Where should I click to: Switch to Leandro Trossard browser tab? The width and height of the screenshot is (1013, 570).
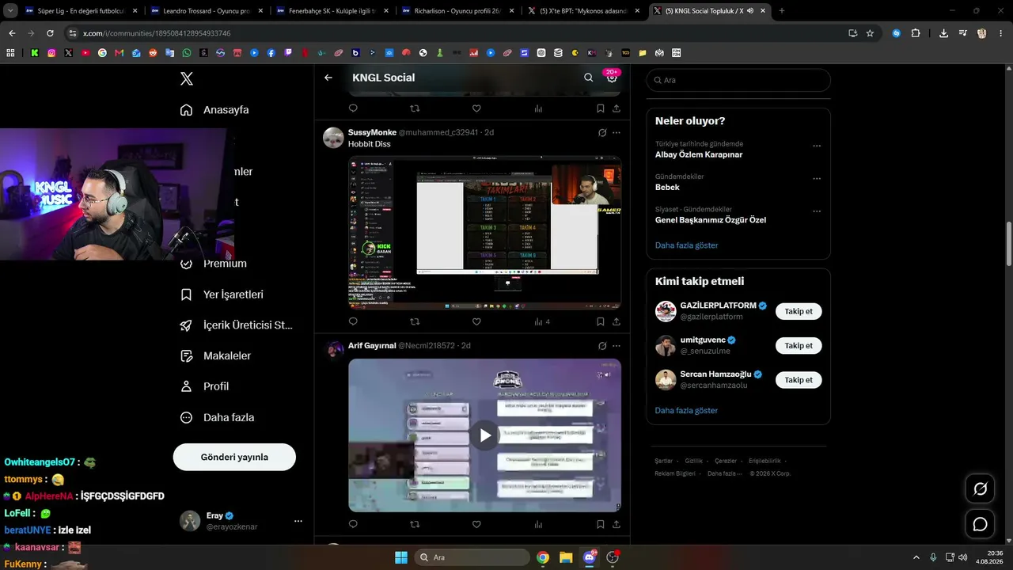click(x=207, y=11)
